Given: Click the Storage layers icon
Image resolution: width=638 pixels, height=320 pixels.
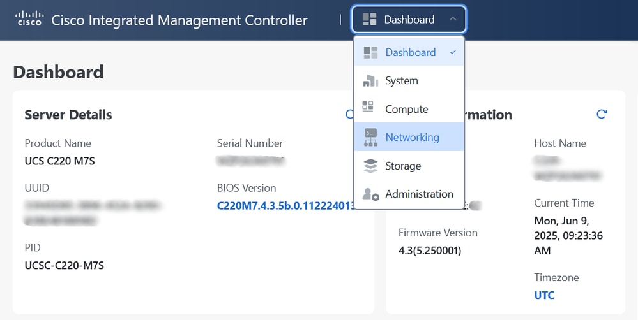Looking at the screenshot, I should [x=370, y=166].
